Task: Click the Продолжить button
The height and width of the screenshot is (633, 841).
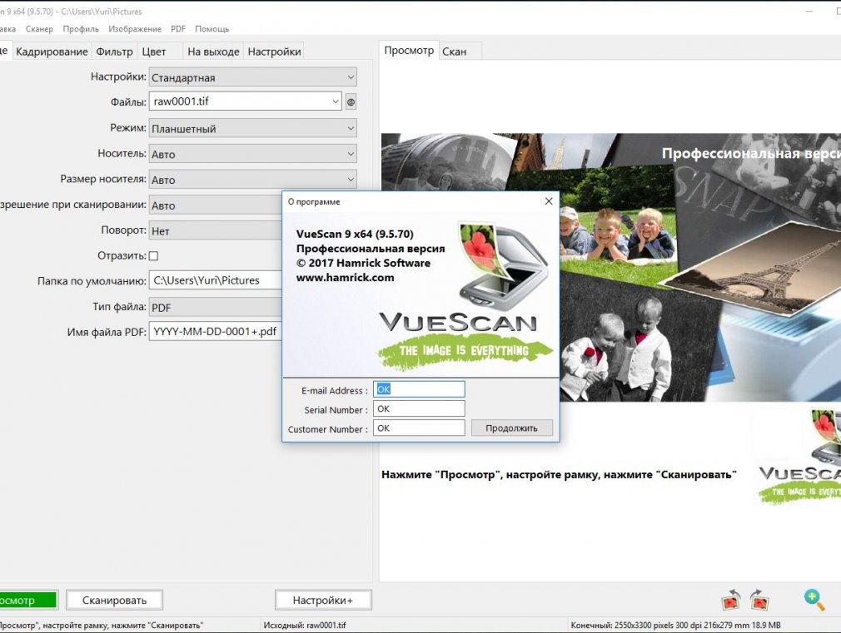Action: [512, 428]
